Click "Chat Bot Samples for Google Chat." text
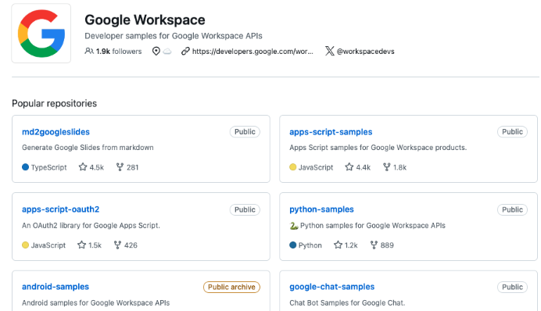This screenshot has height=311, width=541. (x=347, y=303)
